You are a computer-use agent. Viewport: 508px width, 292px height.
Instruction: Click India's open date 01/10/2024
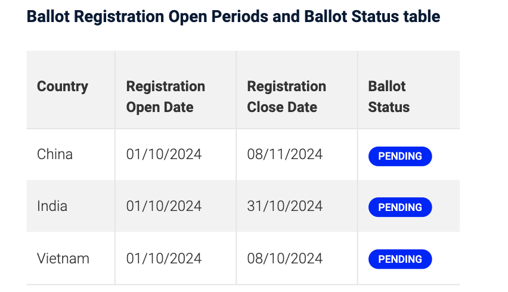tap(164, 206)
